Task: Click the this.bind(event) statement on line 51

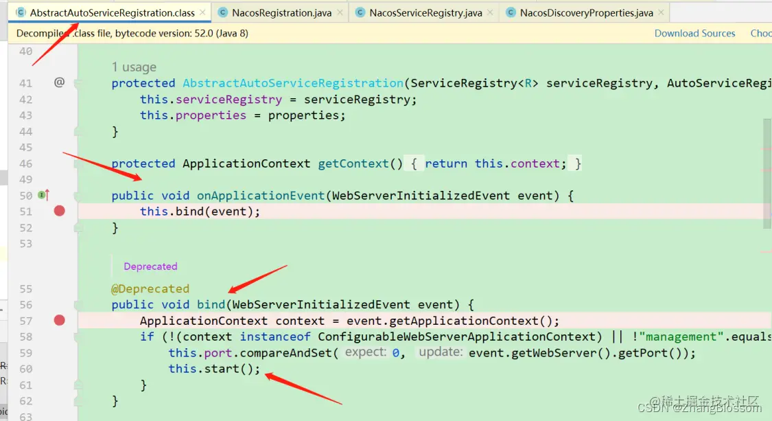Action: point(200,212)
